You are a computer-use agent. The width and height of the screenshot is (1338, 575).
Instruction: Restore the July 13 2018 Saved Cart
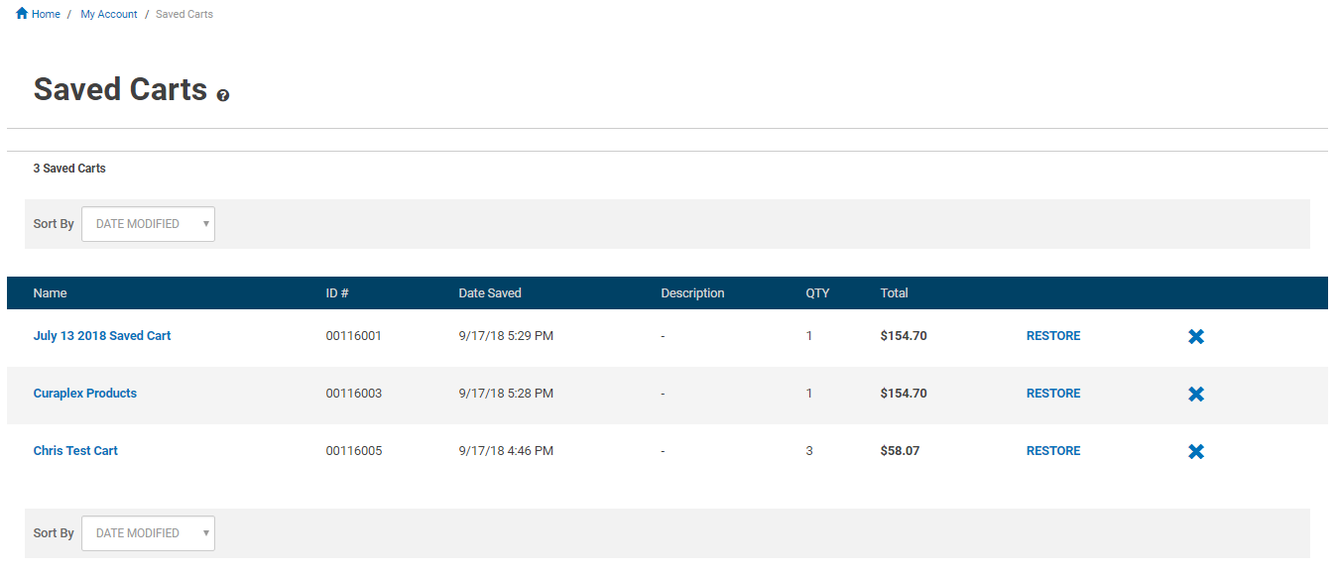pyautogui.click(x=1053, y=336)
